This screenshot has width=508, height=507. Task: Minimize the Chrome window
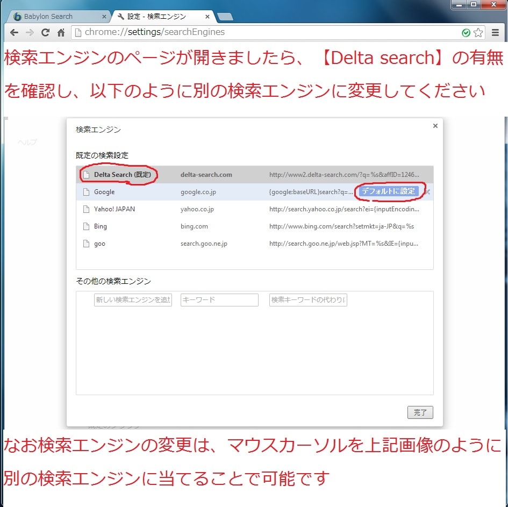pyautogui.click(x=459, y=4)
